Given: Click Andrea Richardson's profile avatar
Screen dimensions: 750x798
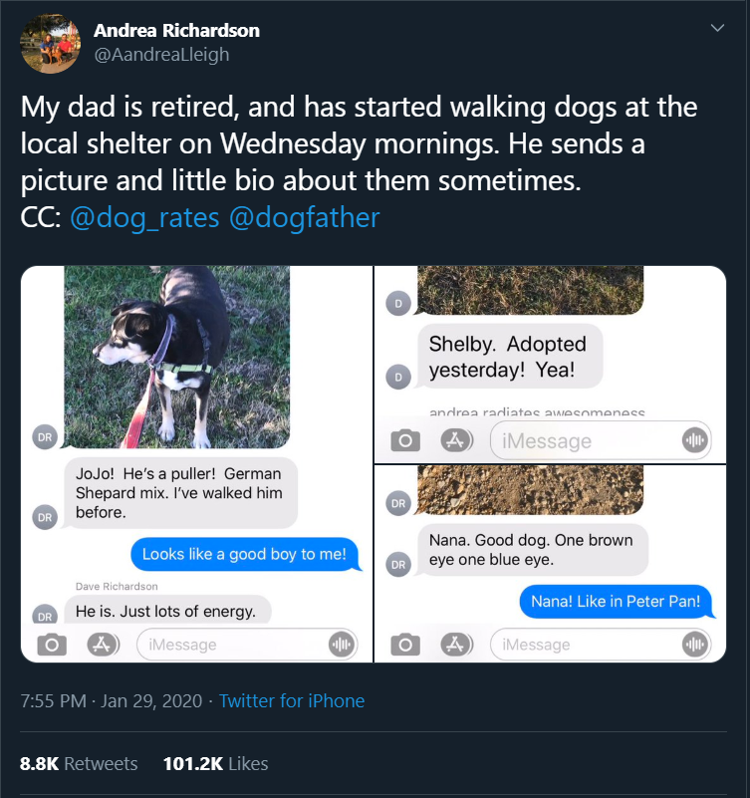Looking at the screenshot, I should pyautogui.click(x=50, y=43).
